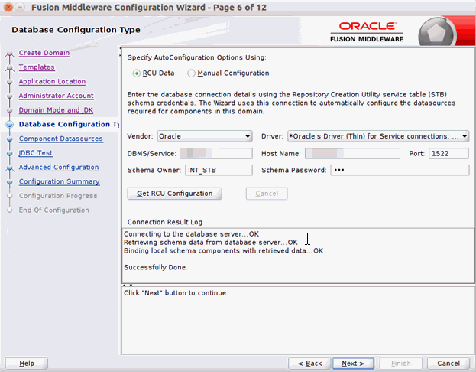
Task: Open the Driver dropdown list
Action: coord(378,136)
